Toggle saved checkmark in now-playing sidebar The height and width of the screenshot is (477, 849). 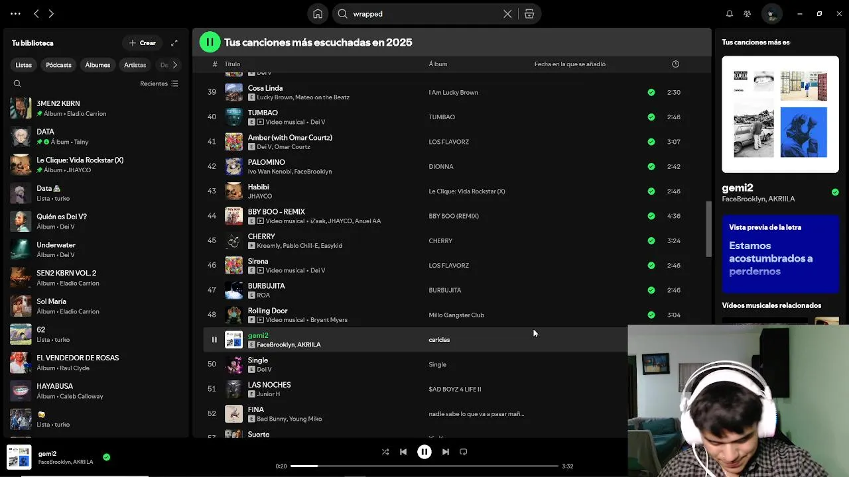(835, 192)
